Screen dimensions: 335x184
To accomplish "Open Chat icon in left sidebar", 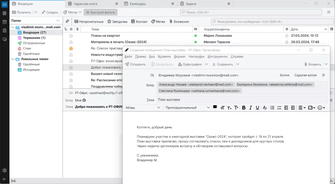I will [5, 39].
